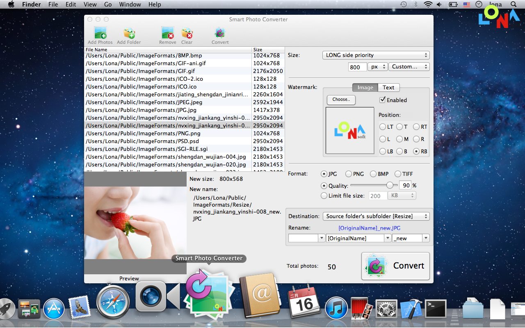The height and width of the screenshot is (328, 525).
Task: Open the LONG side priority dropdown
Action: click(x=376, y=55)
